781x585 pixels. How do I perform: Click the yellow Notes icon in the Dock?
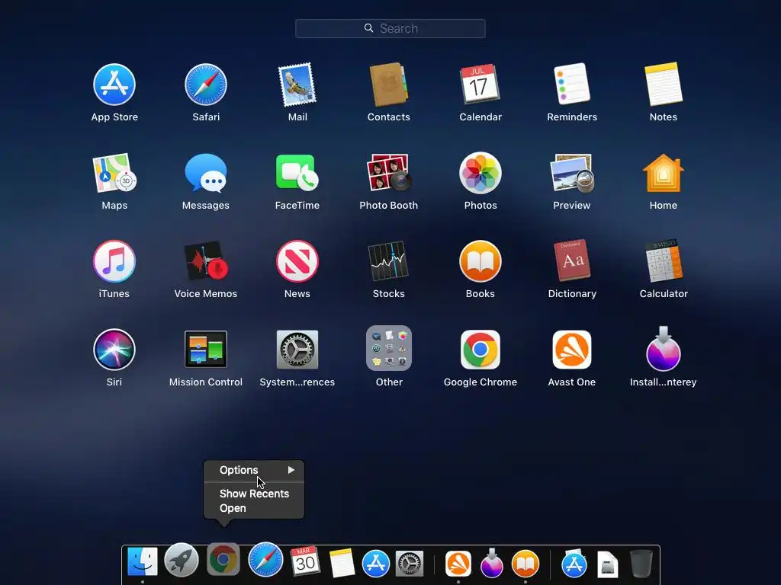tap(342, 563)
